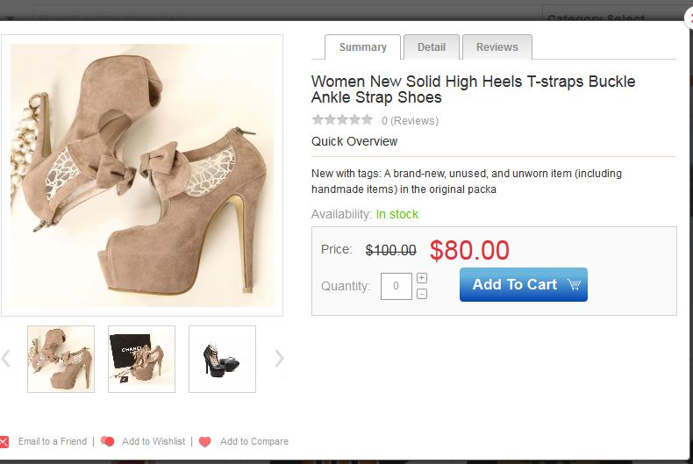Image resolution: width=693 pixels, height=464 pixels.
Task: Click the gray star rating row
Action: click(342, 120)
